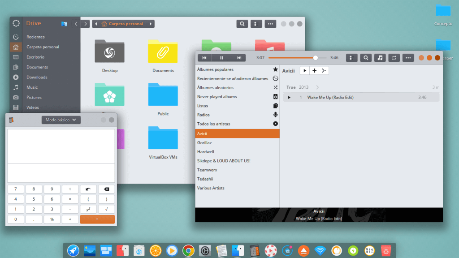Open view list button in music player toolbar
This screenshot has width=459, height=258.
pos(351,58)
